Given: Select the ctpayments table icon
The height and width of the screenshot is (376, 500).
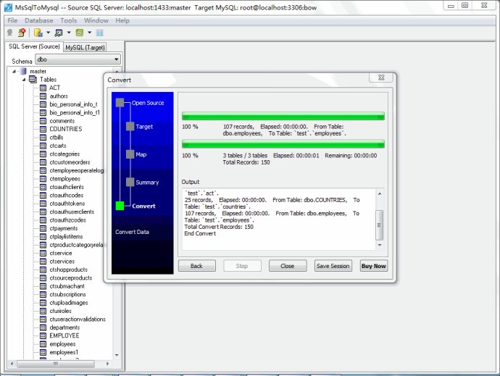Looking at the screenshot, I should 43,228.
